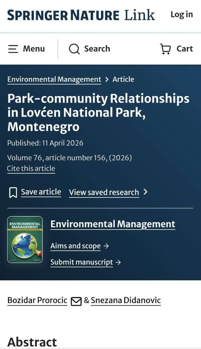Click the Cite this article link
The height and width of the screenshot is (349, 201).
tap(31, 169)
